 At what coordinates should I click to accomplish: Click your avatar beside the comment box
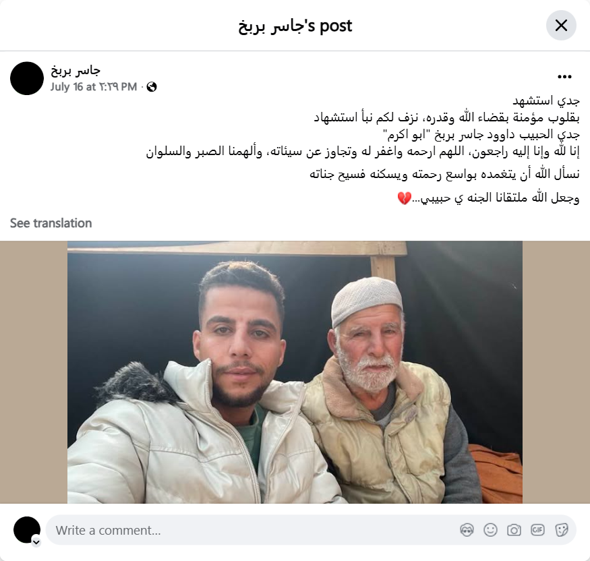point(27,530)
